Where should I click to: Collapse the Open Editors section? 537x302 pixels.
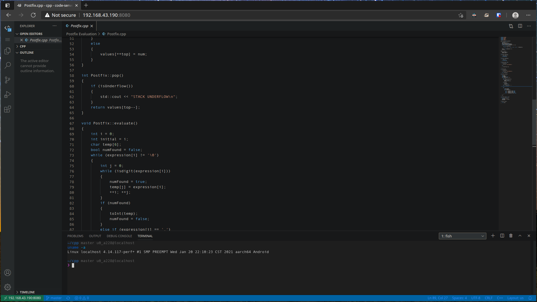38,34
